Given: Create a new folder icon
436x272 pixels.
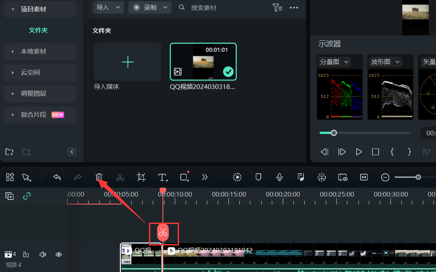Looking at the screenshot, I should point(9,152).
